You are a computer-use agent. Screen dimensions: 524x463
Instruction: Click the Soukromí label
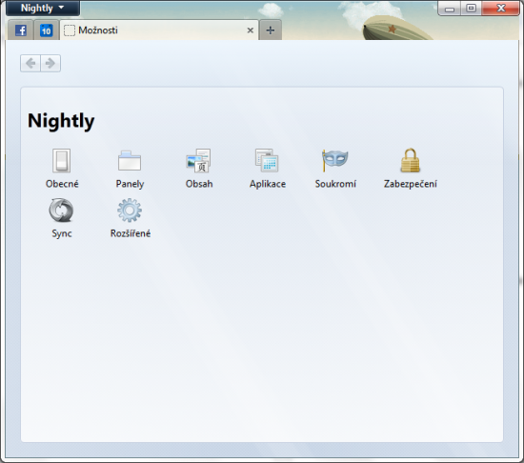(x=335, y=184)
